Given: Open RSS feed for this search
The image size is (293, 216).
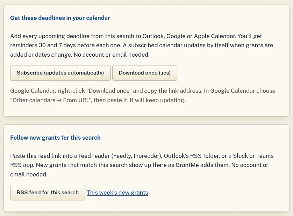Looking at the screenshot, I should (48, 193).
